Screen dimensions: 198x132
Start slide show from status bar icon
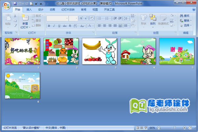pos(146,128)
